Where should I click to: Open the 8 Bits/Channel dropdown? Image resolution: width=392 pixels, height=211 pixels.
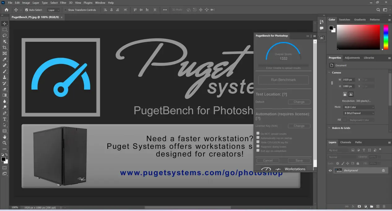359,113
